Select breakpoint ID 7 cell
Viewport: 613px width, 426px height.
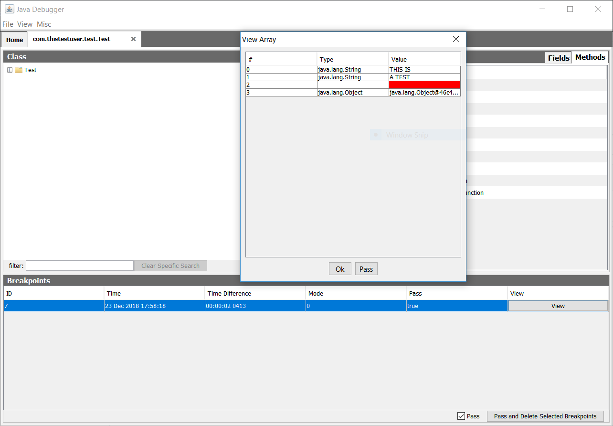pos(54,306)
